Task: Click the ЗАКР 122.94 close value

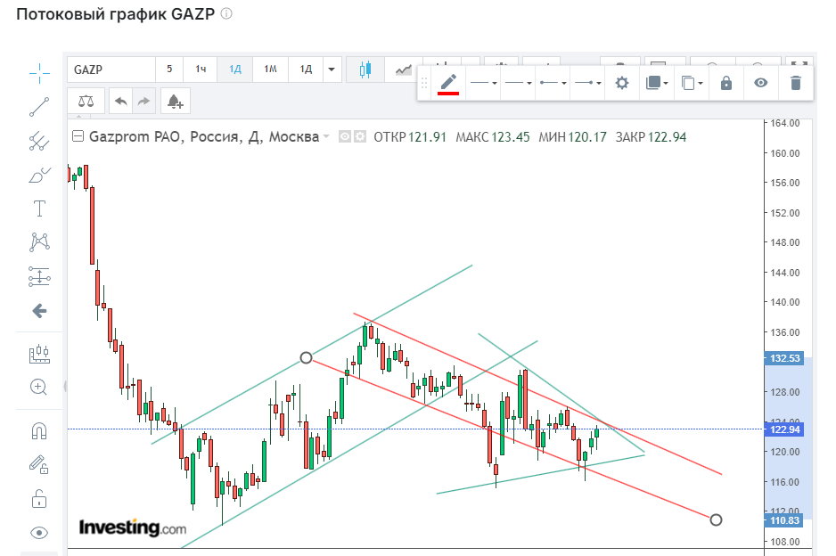Action: (651, 137)
